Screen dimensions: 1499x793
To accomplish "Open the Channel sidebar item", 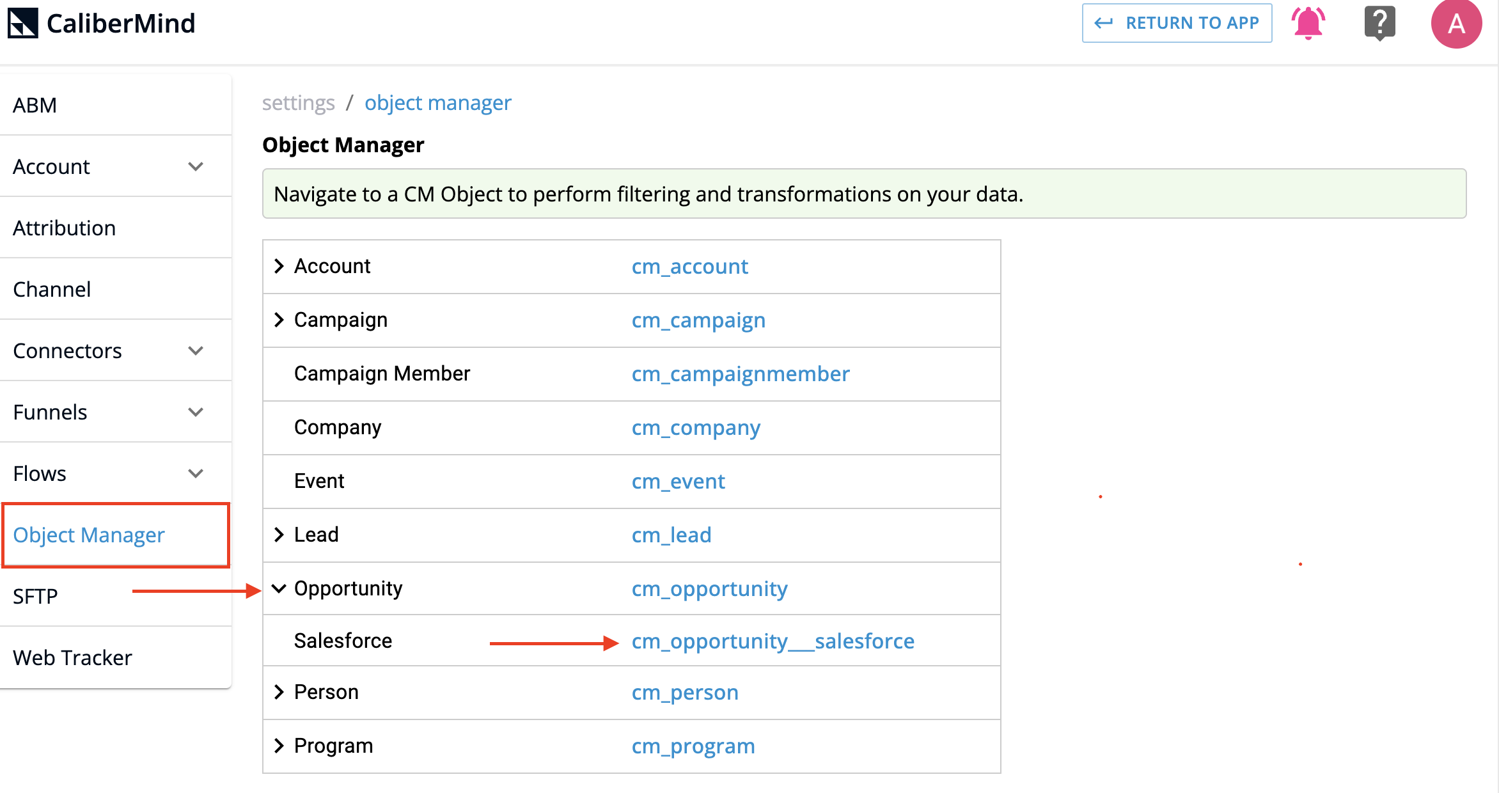I will pos(116,289).
